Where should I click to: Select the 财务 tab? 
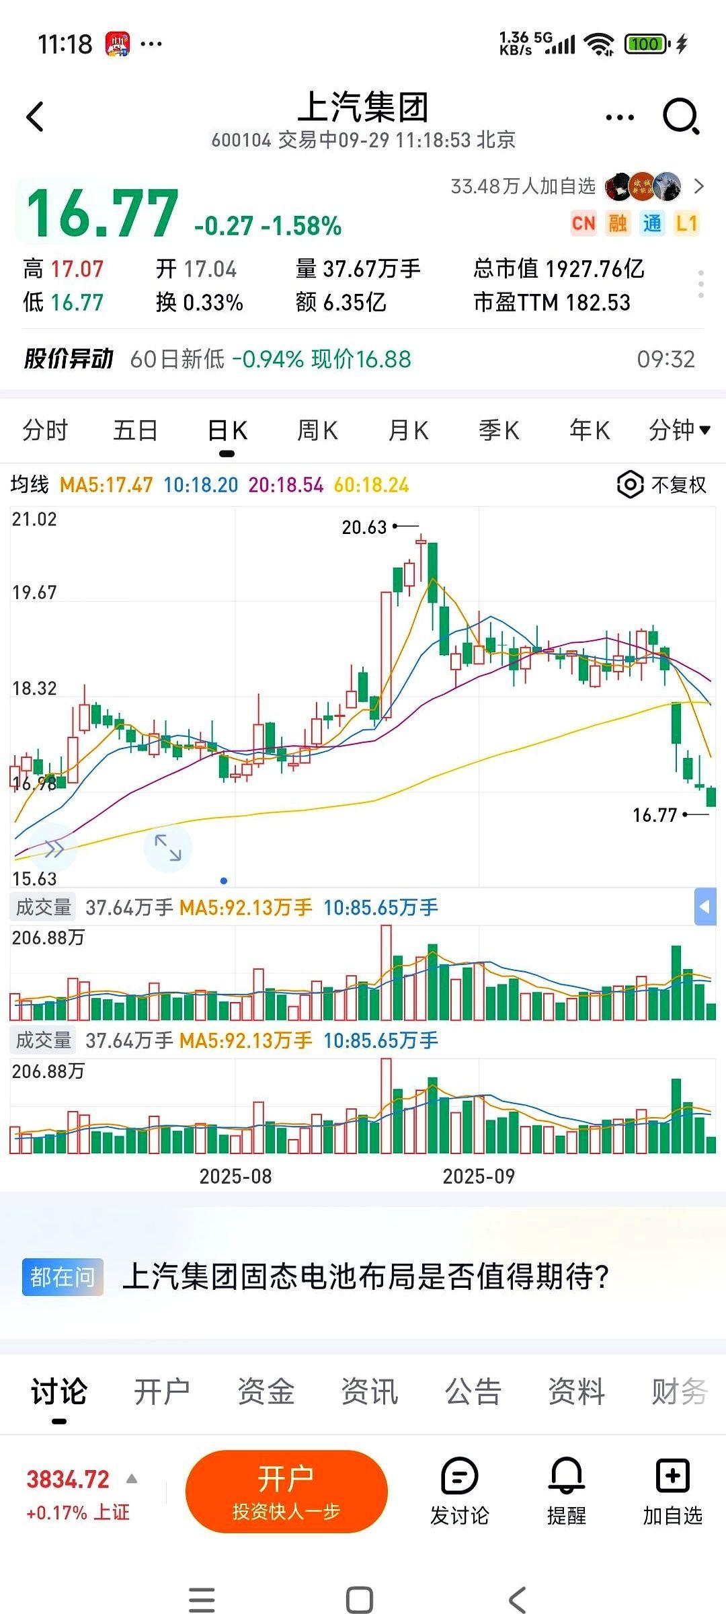680,1391
